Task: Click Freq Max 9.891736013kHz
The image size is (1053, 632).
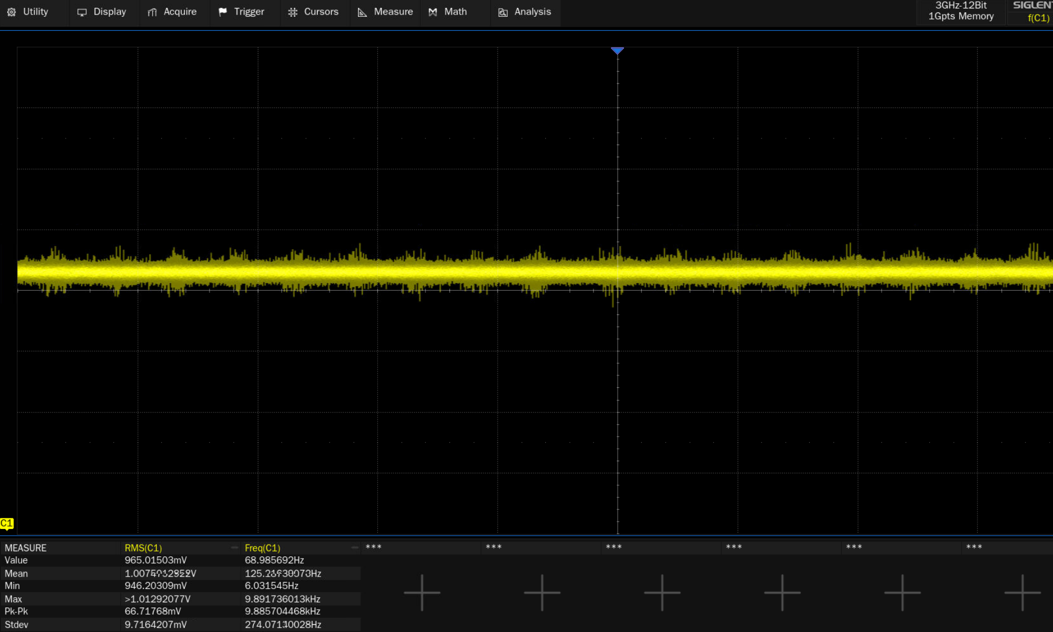Action: click(x=282, y=599)
